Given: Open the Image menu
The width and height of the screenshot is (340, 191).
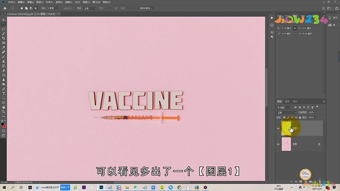Looking at the screenshot, I should click(x=30, y=2).
